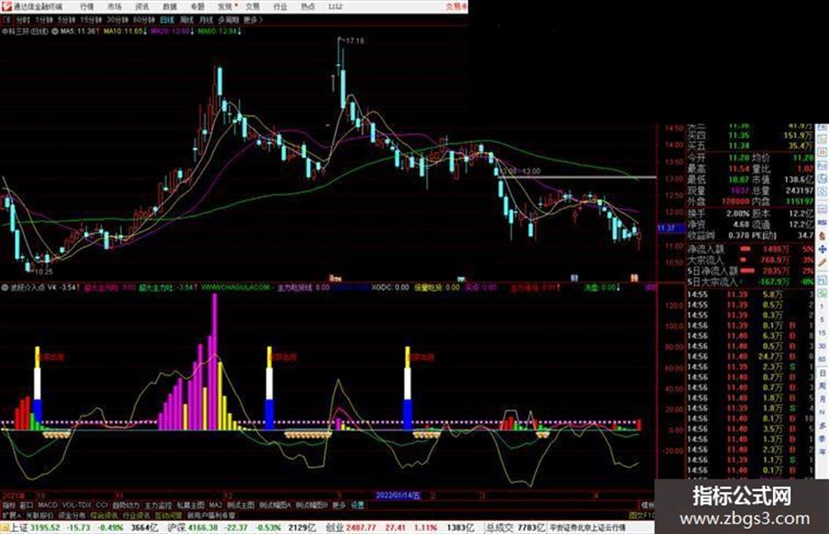This screenshot has height=534, width=829.
Task: Open the 互动问答 link
Action: (x=168, y=515)
